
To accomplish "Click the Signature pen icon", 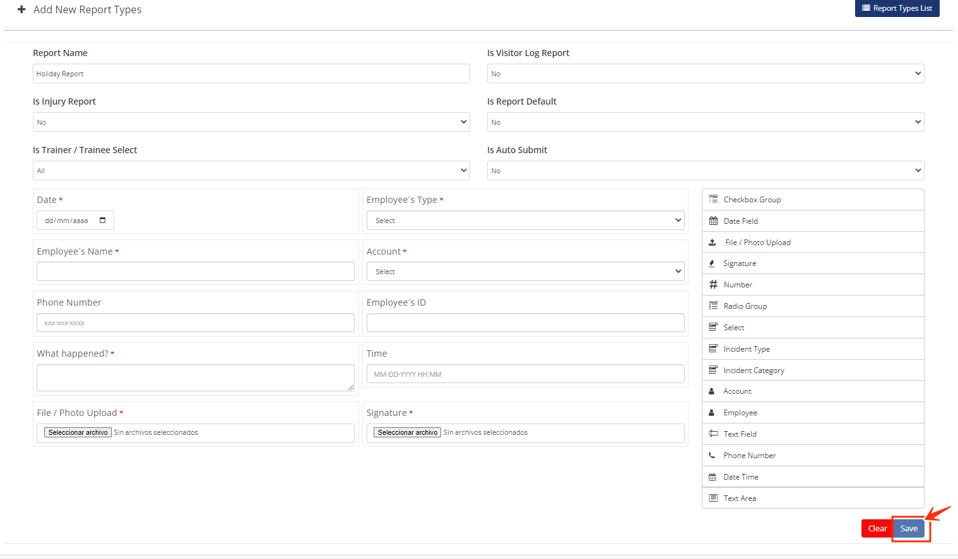I will tap(713, 263).
